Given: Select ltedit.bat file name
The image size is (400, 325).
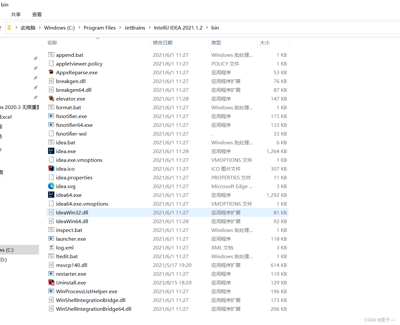Looking at the screenshot, I should pos(67,256).
